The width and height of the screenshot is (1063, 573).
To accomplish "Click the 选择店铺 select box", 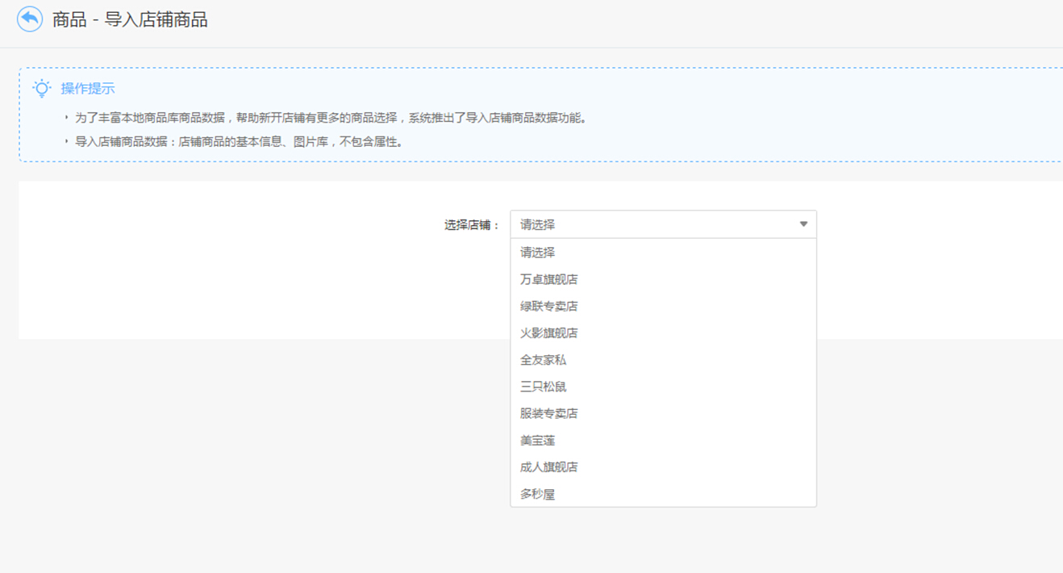I will click(663, 224).
